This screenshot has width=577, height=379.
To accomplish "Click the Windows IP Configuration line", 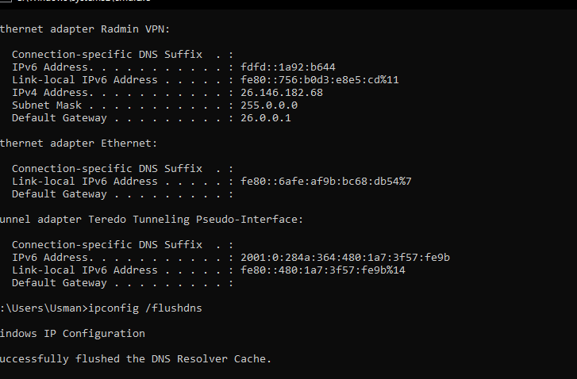I will tap(72, 333).
